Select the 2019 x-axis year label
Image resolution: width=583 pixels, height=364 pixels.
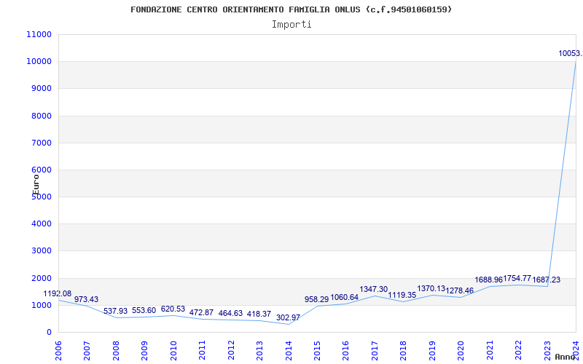pyautogui.click(x=432, y=350)
